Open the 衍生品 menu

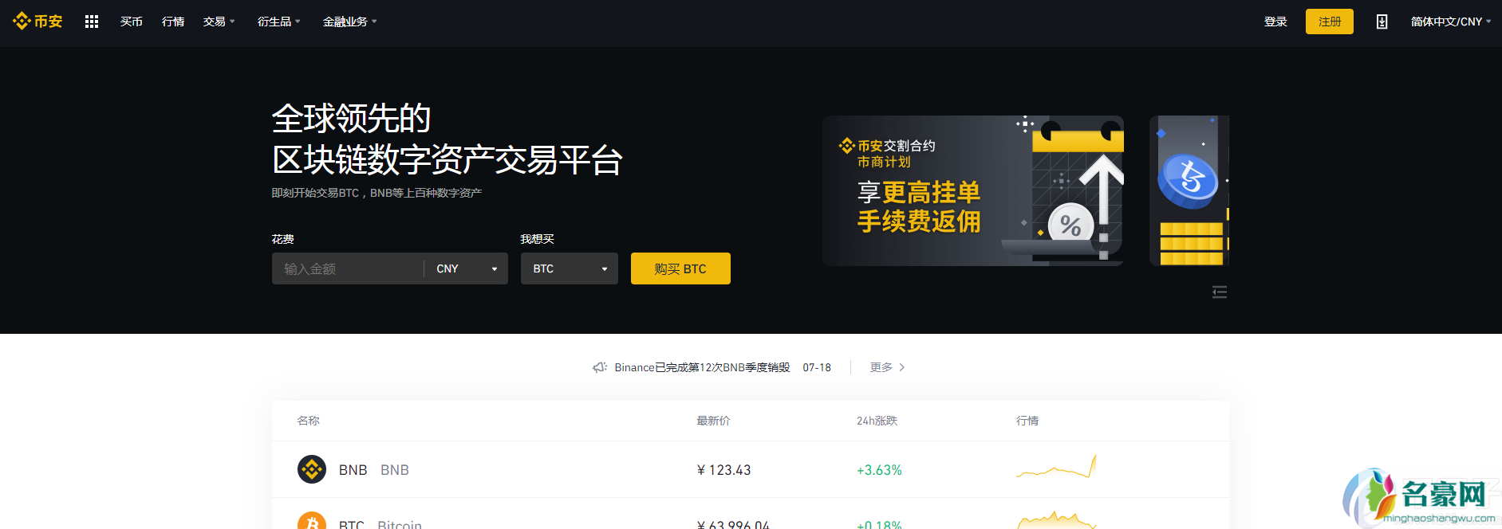click(278, 22)
